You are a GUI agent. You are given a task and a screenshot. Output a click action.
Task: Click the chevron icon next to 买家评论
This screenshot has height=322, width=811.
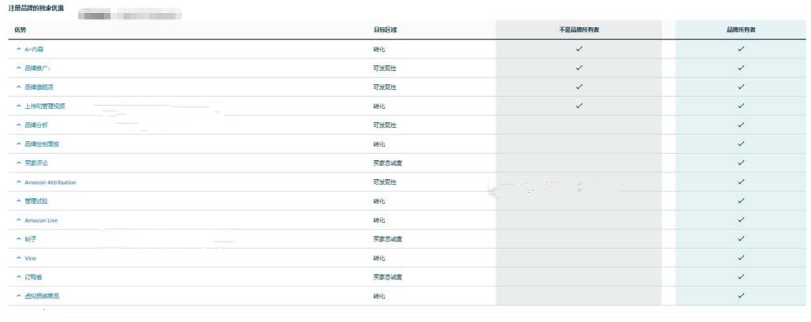pos(18,163)
